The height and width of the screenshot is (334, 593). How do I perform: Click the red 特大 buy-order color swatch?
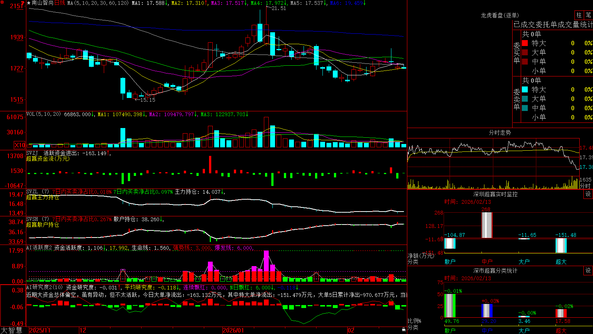pos(525,43)
